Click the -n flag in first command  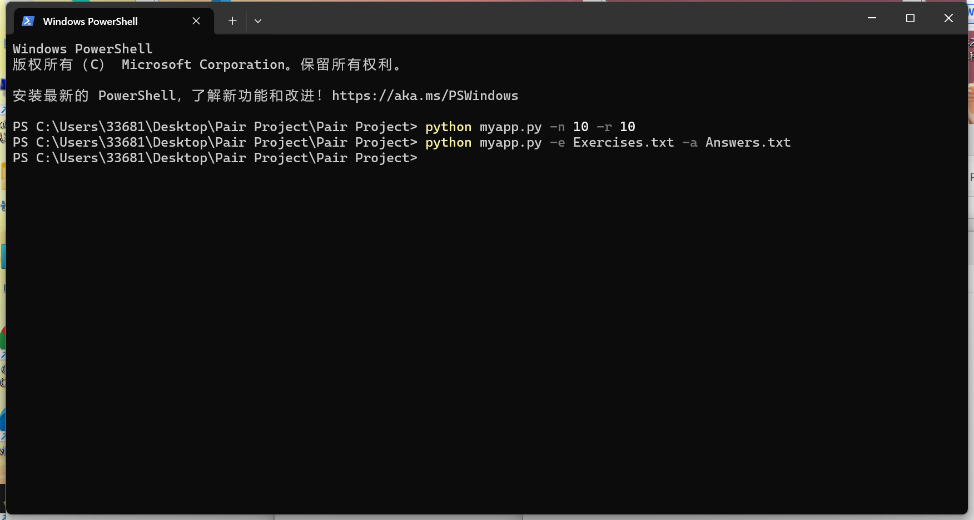[x=557, y=127]
